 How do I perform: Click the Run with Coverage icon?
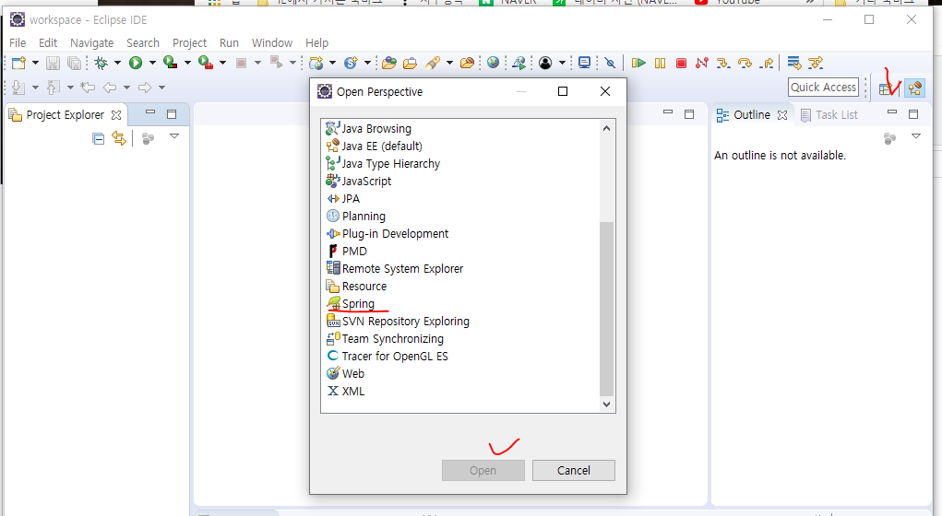170,63
